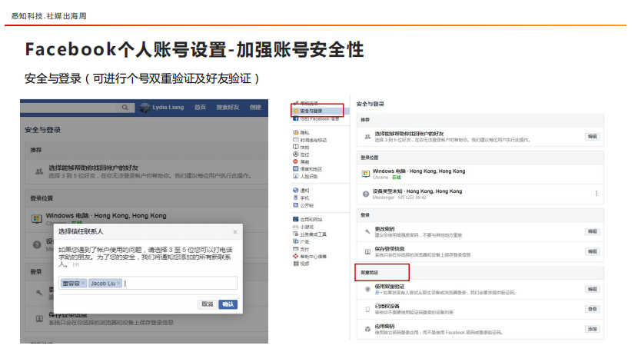Click the 登录位置 section header in right panel
Viewport: 638px width, 352px height.
point(370,158)
